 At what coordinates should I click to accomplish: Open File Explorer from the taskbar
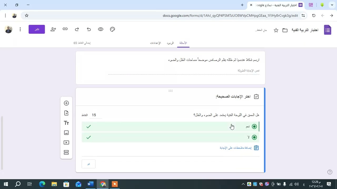pyautogui.click(x=54, y=184)
